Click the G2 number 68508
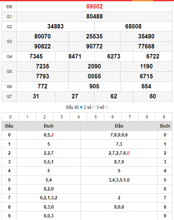Screen dimensions: 174x220 133,26
